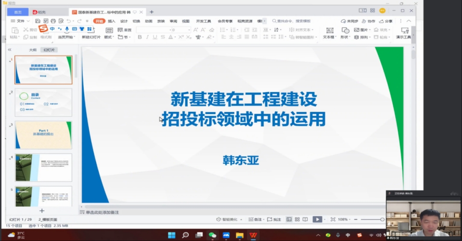
Task: Undo the last action
Action: (x=68, y=21)
